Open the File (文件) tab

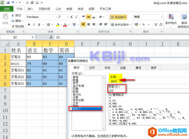(7, 9)
